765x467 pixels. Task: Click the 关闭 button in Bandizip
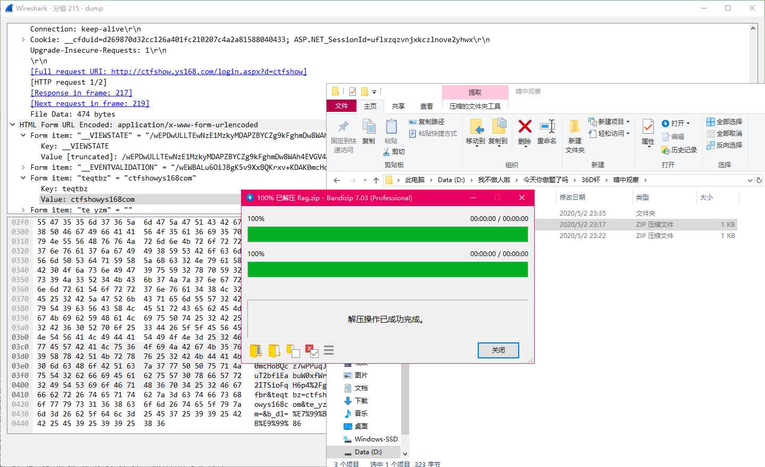click(498, 350)
